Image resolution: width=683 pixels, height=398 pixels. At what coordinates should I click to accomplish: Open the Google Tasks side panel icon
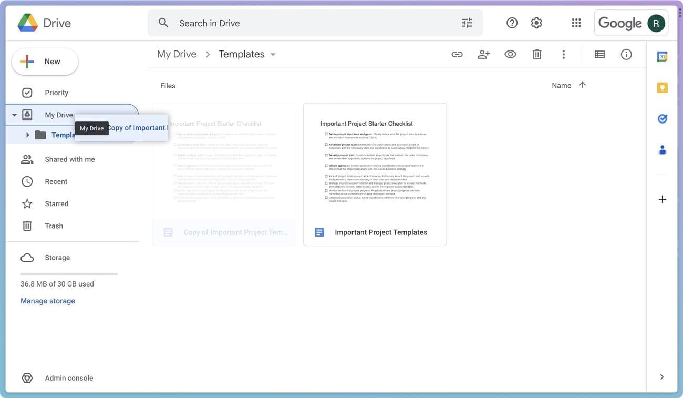[x=662, y=119]
